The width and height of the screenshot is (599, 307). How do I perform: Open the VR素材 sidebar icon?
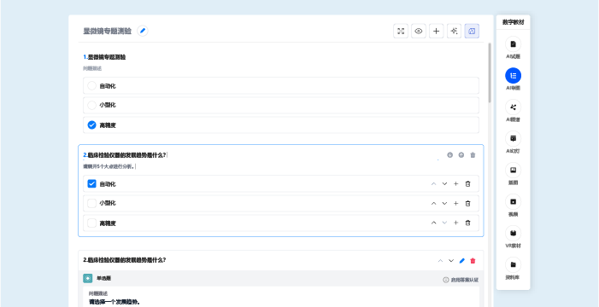coord(513,234)
